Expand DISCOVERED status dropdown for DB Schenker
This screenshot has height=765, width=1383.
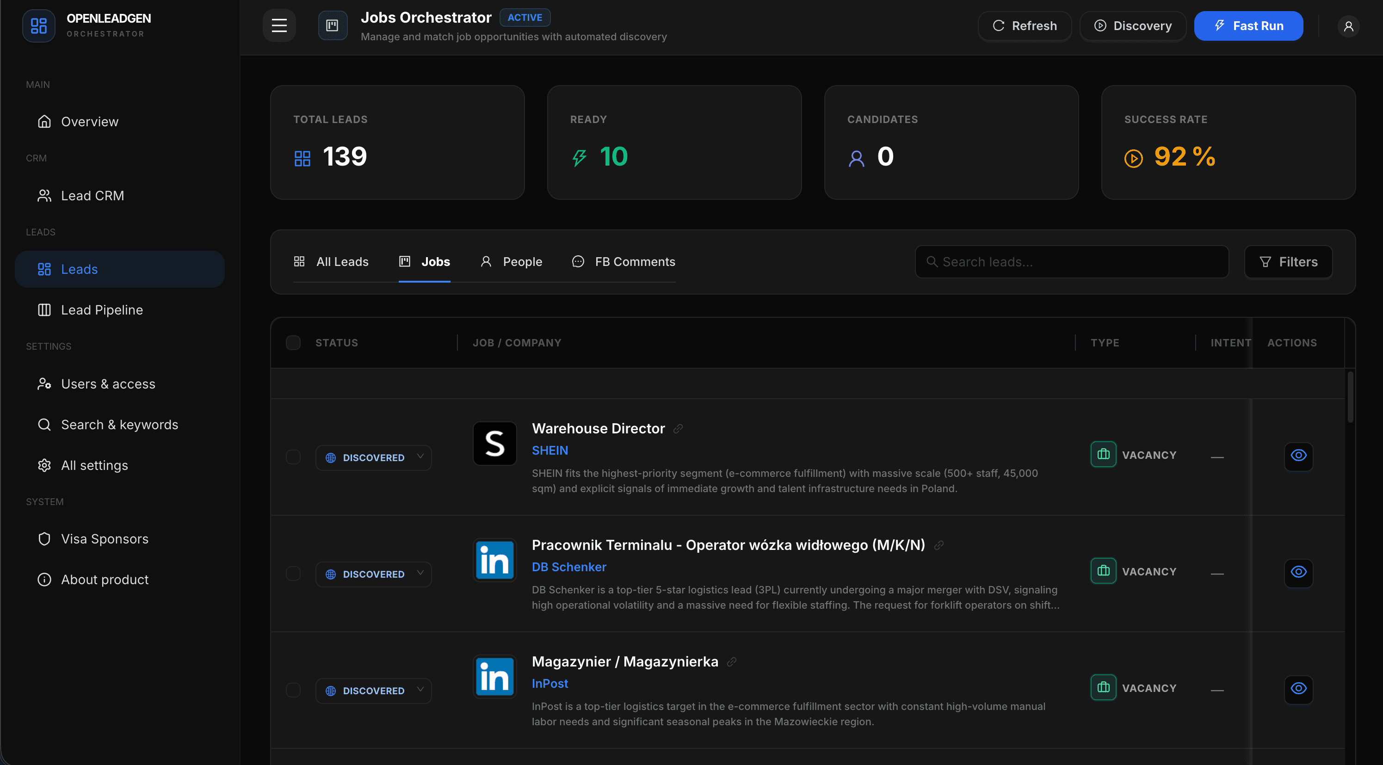tap(374, 574)
